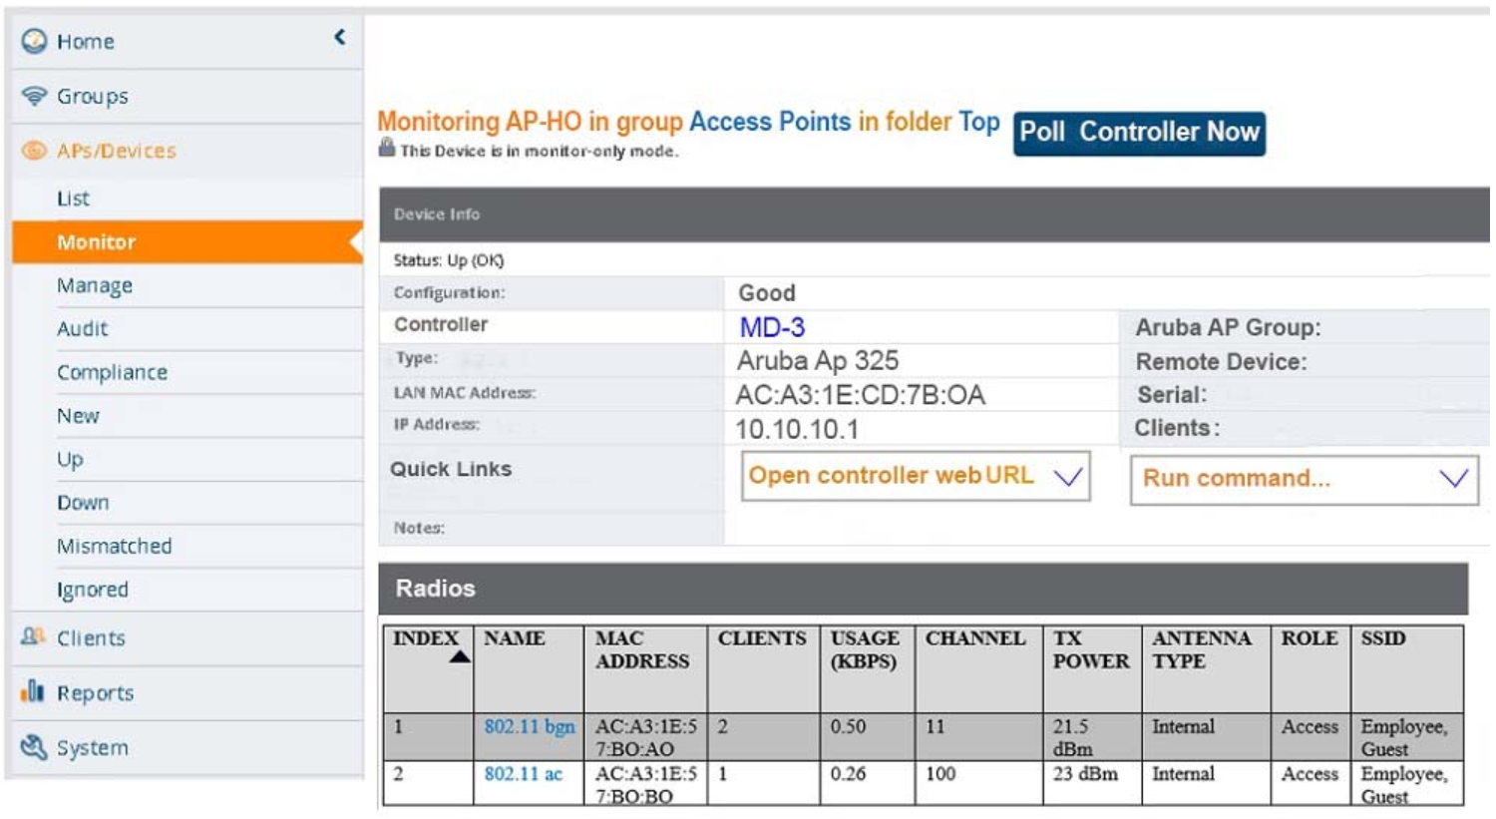Follow the Access Points group link
1496x819 pixels.
click(769, 122)
